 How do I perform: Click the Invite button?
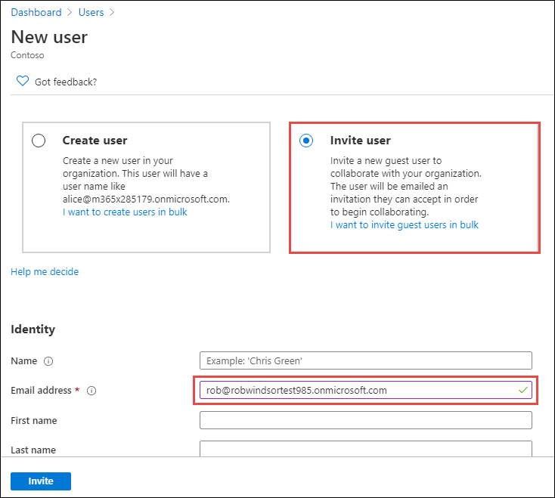[41, 481]
